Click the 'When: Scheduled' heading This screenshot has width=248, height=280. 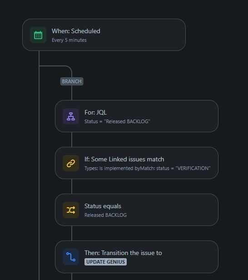76,31
